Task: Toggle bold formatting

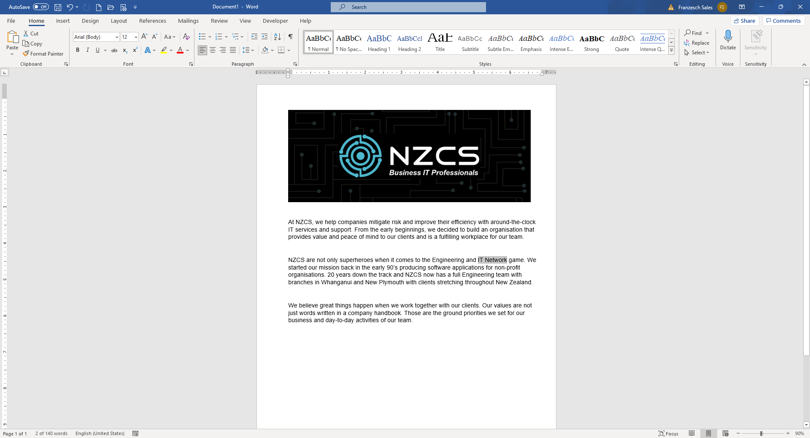Action: (x=78, y=50)
